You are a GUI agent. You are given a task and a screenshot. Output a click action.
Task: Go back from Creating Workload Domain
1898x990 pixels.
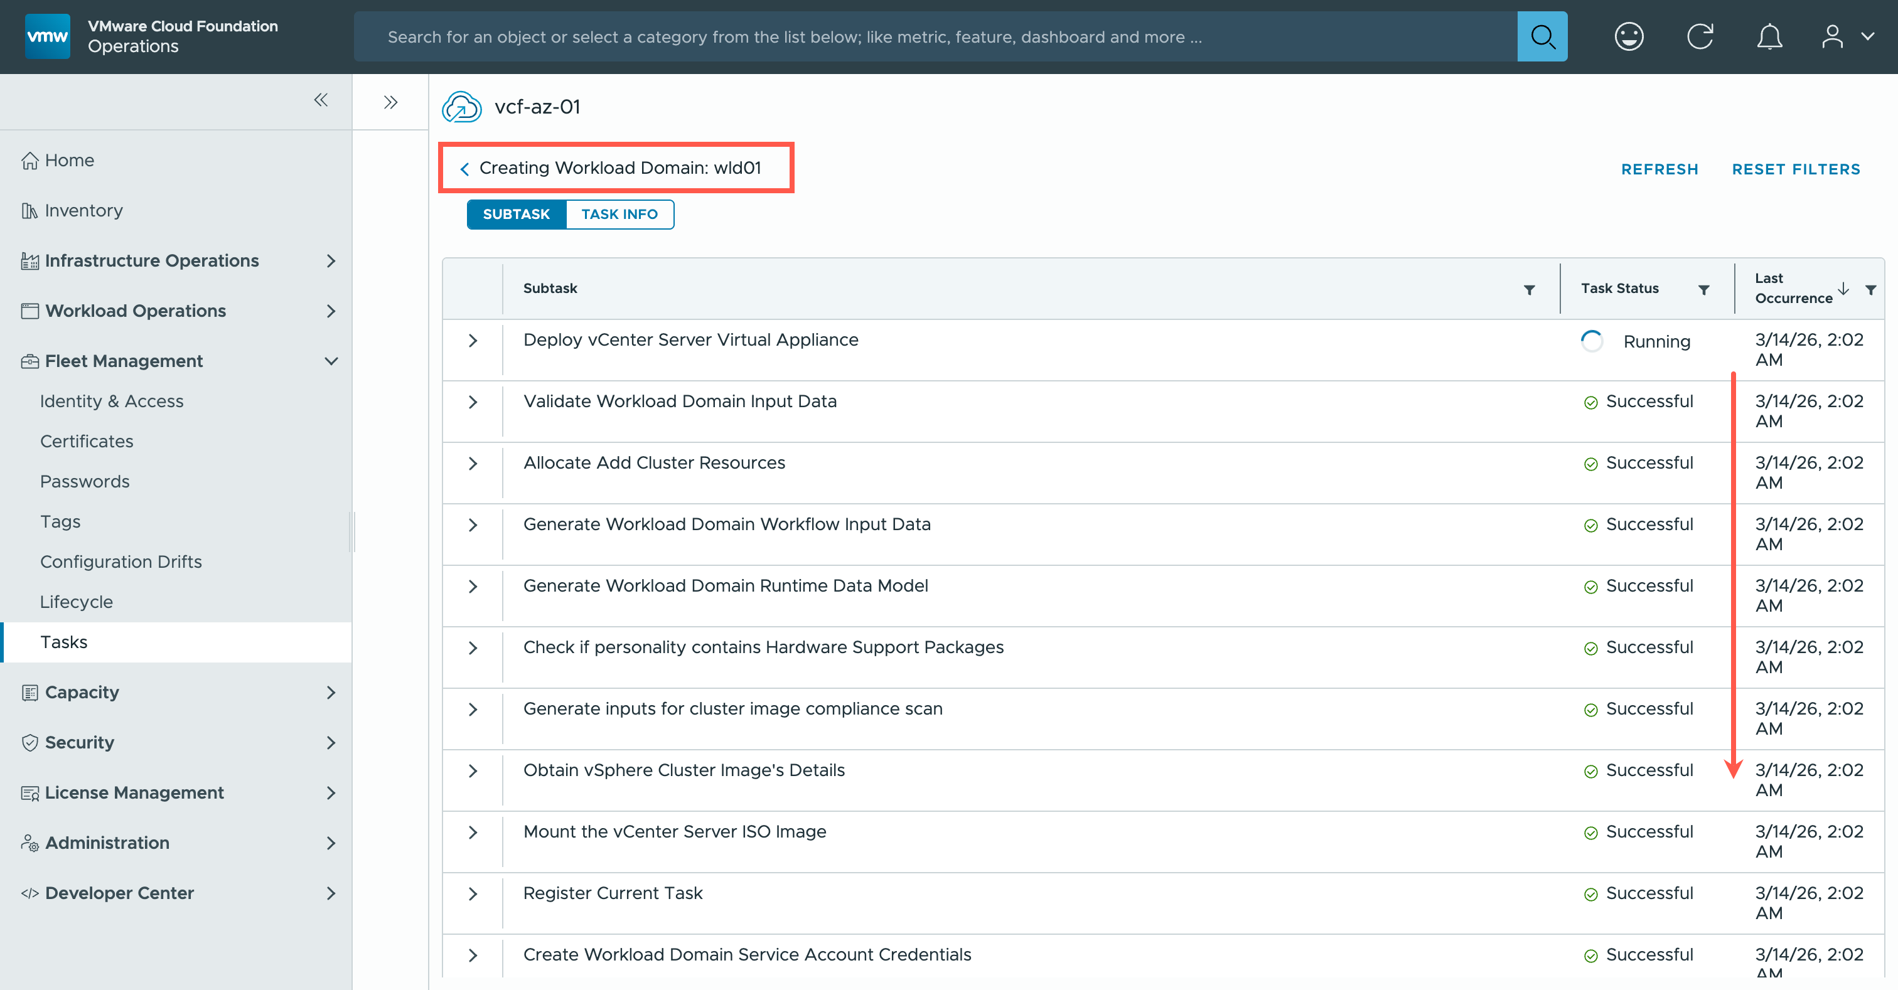click(x=465, y=169)
